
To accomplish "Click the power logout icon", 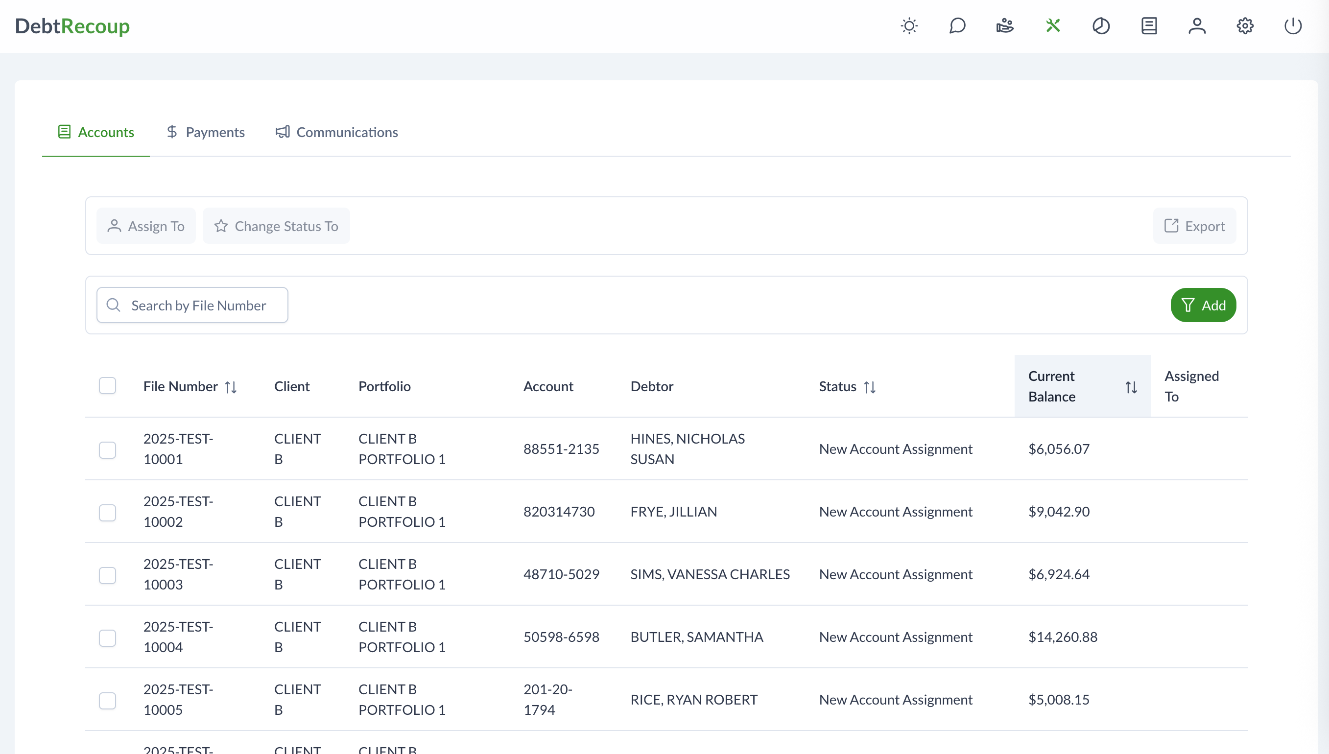I will (1293, 26).
